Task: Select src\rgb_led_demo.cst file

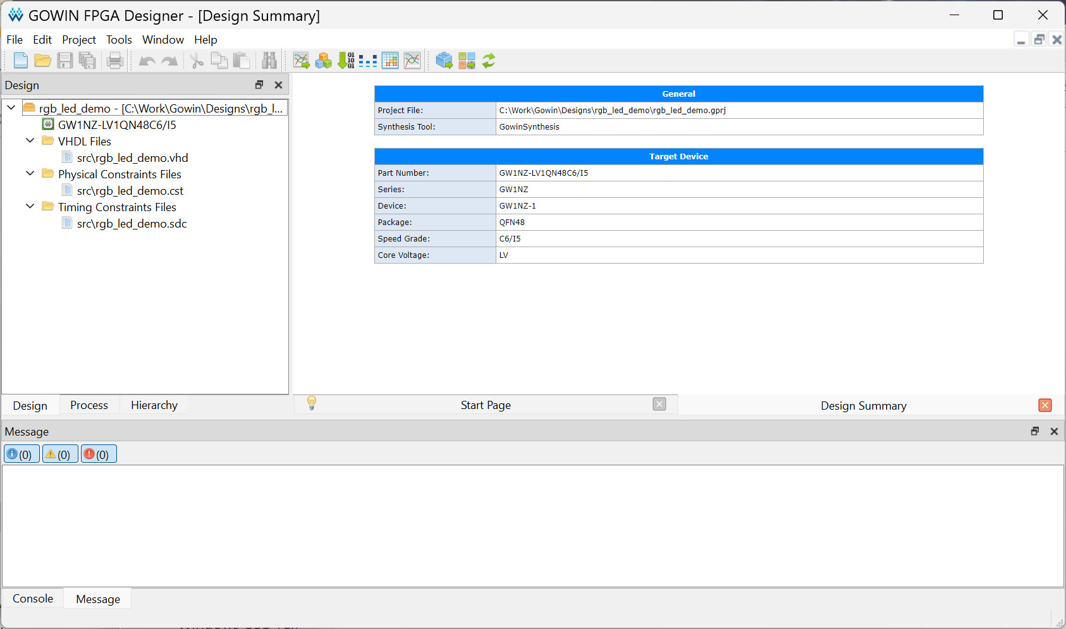Action: coord(130,190)
